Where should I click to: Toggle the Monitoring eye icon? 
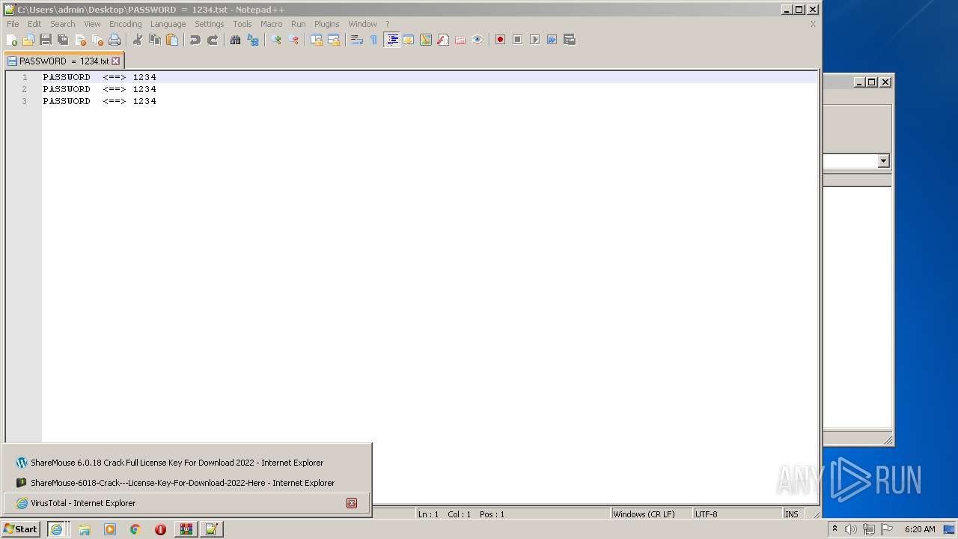click(x=478, y=40)
